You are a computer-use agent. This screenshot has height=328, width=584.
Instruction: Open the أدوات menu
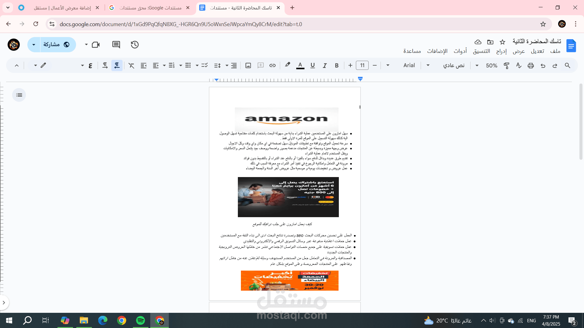tap(460, 51)
